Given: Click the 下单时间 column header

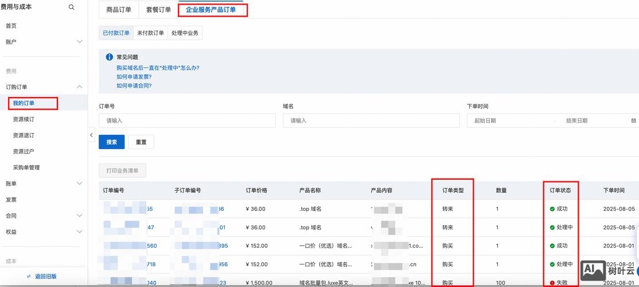Looking at the screenshot, I should [614, 191].
